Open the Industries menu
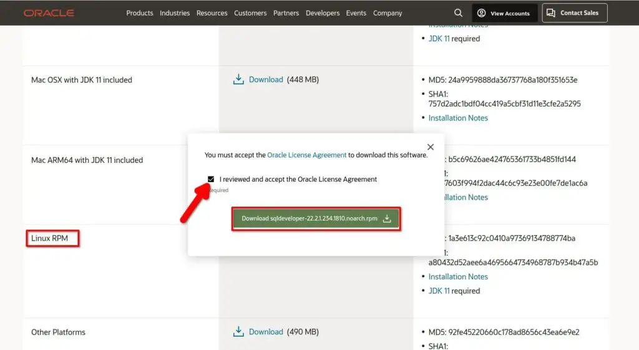This screenshot has width=639, height=350. pyautogui.click(x=175, y=13)
